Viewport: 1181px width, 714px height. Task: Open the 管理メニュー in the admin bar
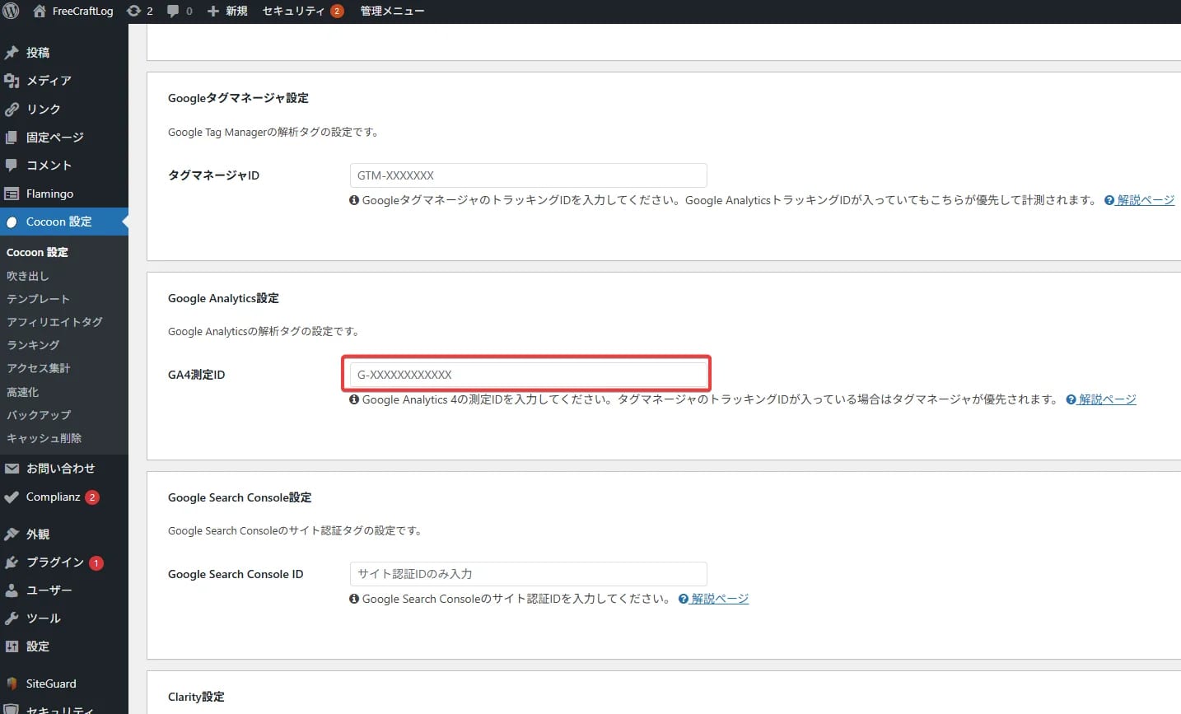click(391, 11)
